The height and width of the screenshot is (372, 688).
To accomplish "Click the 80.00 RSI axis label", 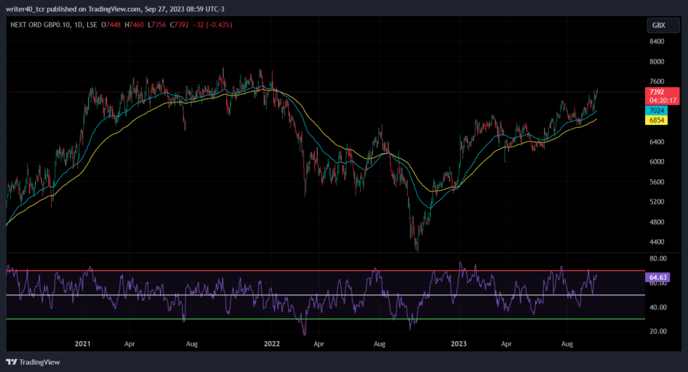I will point(658,259).
